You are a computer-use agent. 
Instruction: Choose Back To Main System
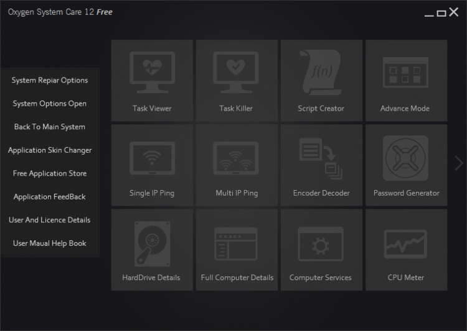[x=50, y=127]
